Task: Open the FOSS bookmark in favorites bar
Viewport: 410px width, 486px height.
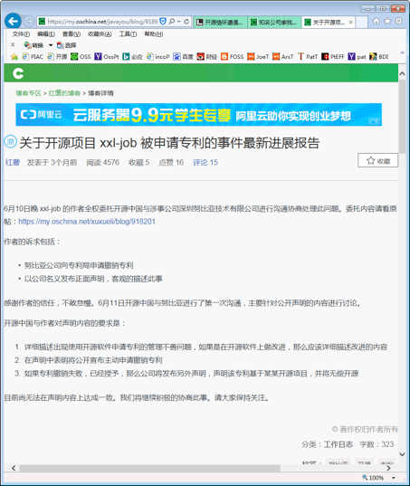Action: click(x=233, y=57)
